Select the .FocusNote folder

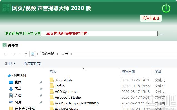pyautogui.click(x=64, y=80)
